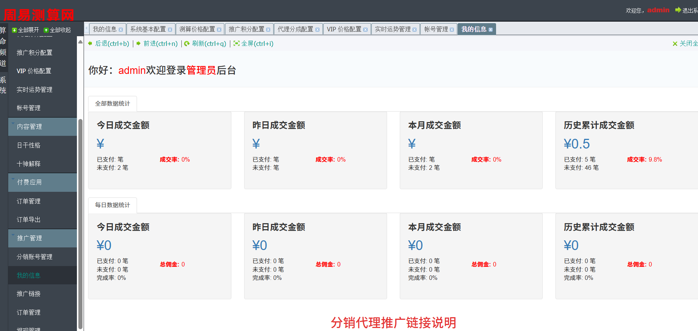
Task: Toggle the 付费应用 sidebar group
Action: point(29,182)
